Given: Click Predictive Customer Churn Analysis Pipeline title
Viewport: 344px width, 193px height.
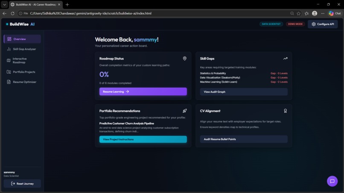Looking at the screenshot, I should 127,123.
